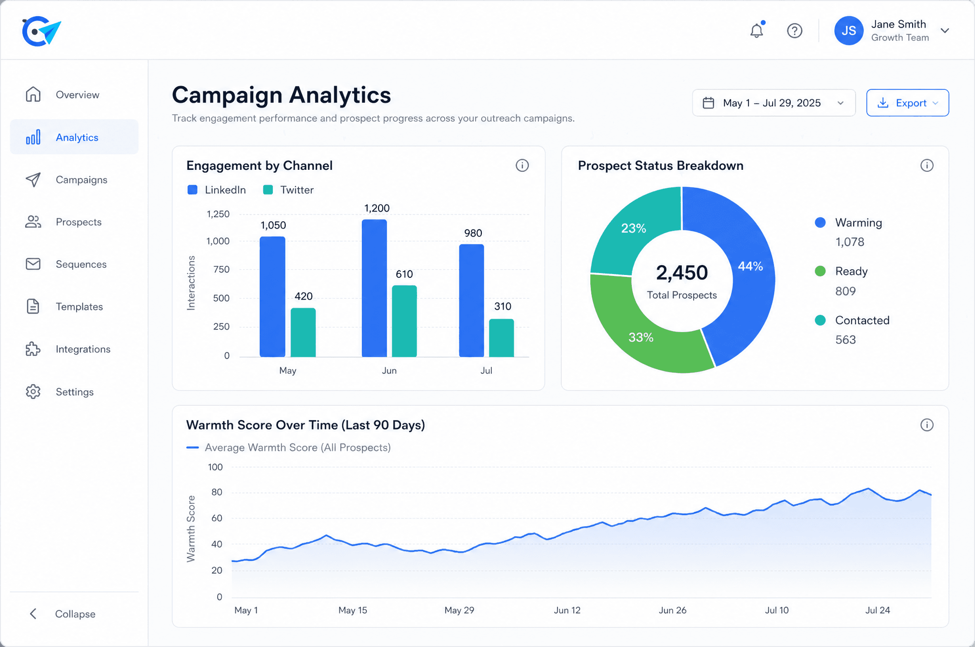This screenshot has width=975, height=647.
Task: Open the Templates section
Action: 74,306
